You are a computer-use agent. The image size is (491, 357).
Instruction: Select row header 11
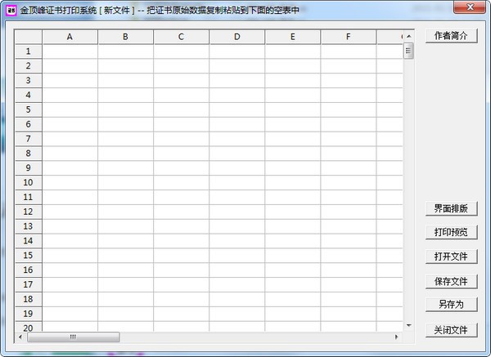click(29, 197)
